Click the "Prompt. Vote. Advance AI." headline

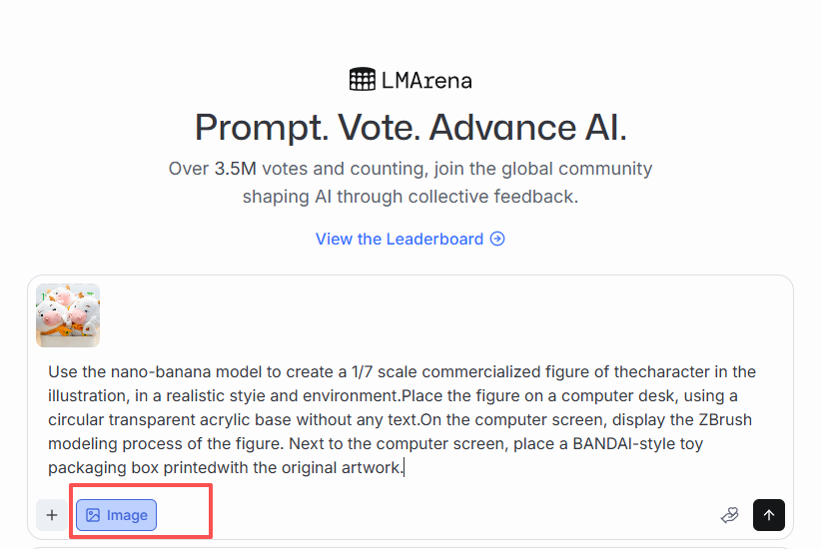[x=411, y=128]
